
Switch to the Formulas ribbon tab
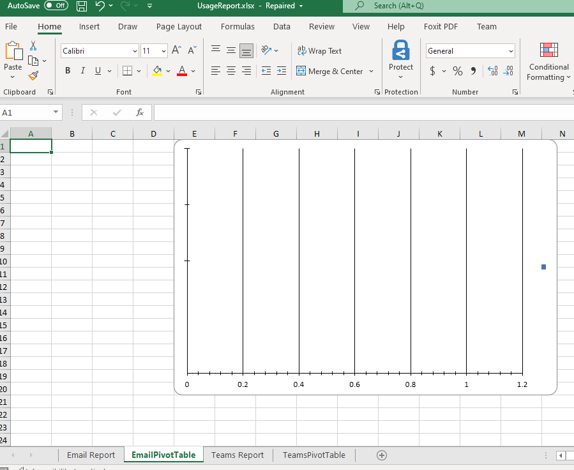238,27
